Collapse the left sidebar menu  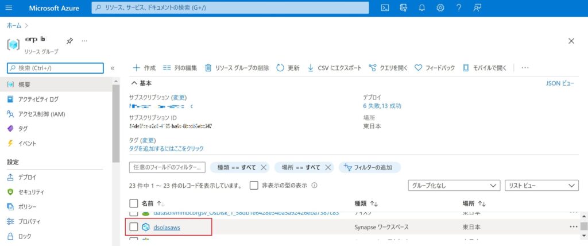pos(113,68)
